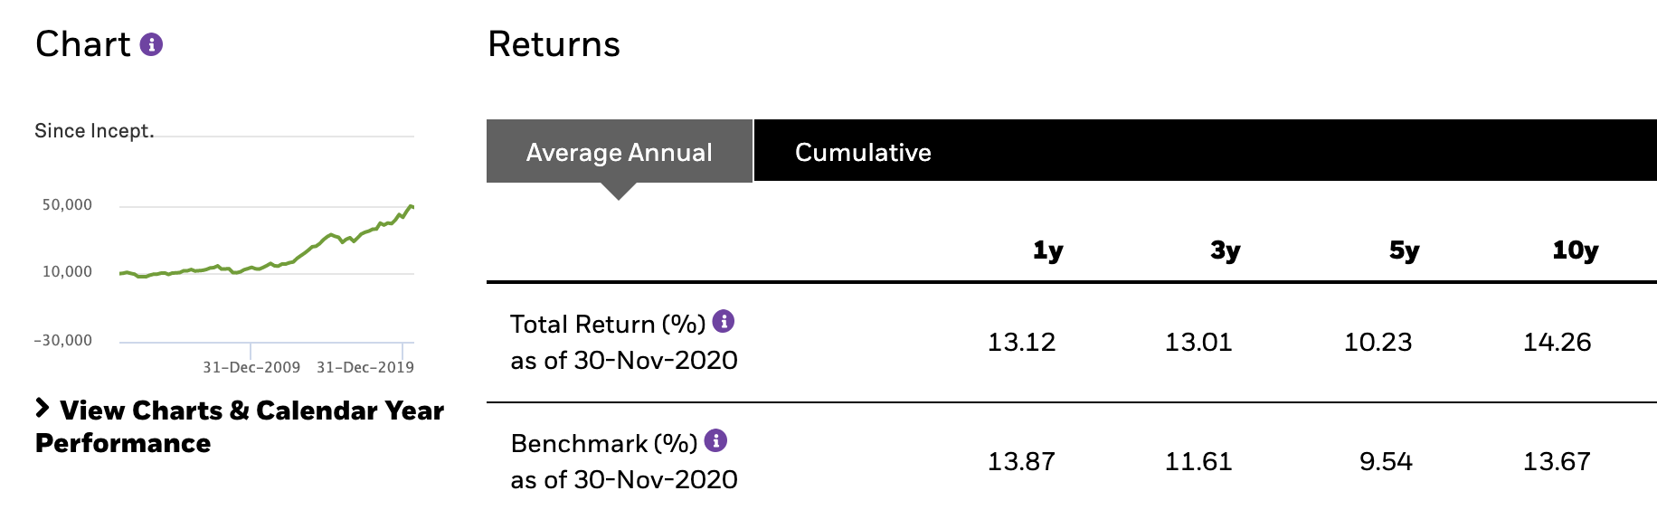
Task: Click the 5y benchmark value 9.54
Action: pyautogui.click(x=1386, y=461)
